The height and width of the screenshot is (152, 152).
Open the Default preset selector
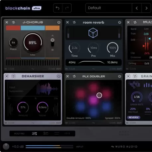109,8
